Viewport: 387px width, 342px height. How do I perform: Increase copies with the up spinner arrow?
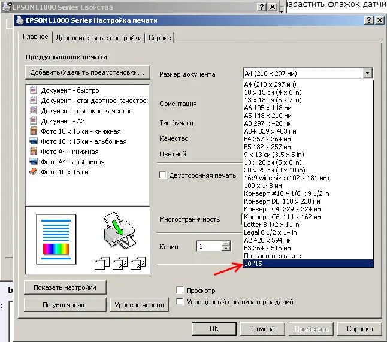(x=226, y=244)
